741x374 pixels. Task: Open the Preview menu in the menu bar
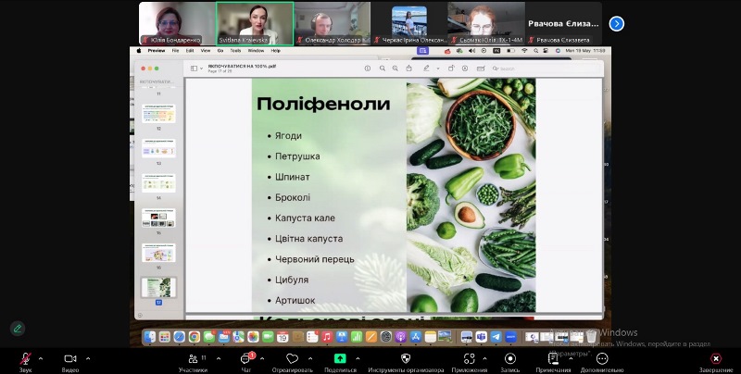157,51
